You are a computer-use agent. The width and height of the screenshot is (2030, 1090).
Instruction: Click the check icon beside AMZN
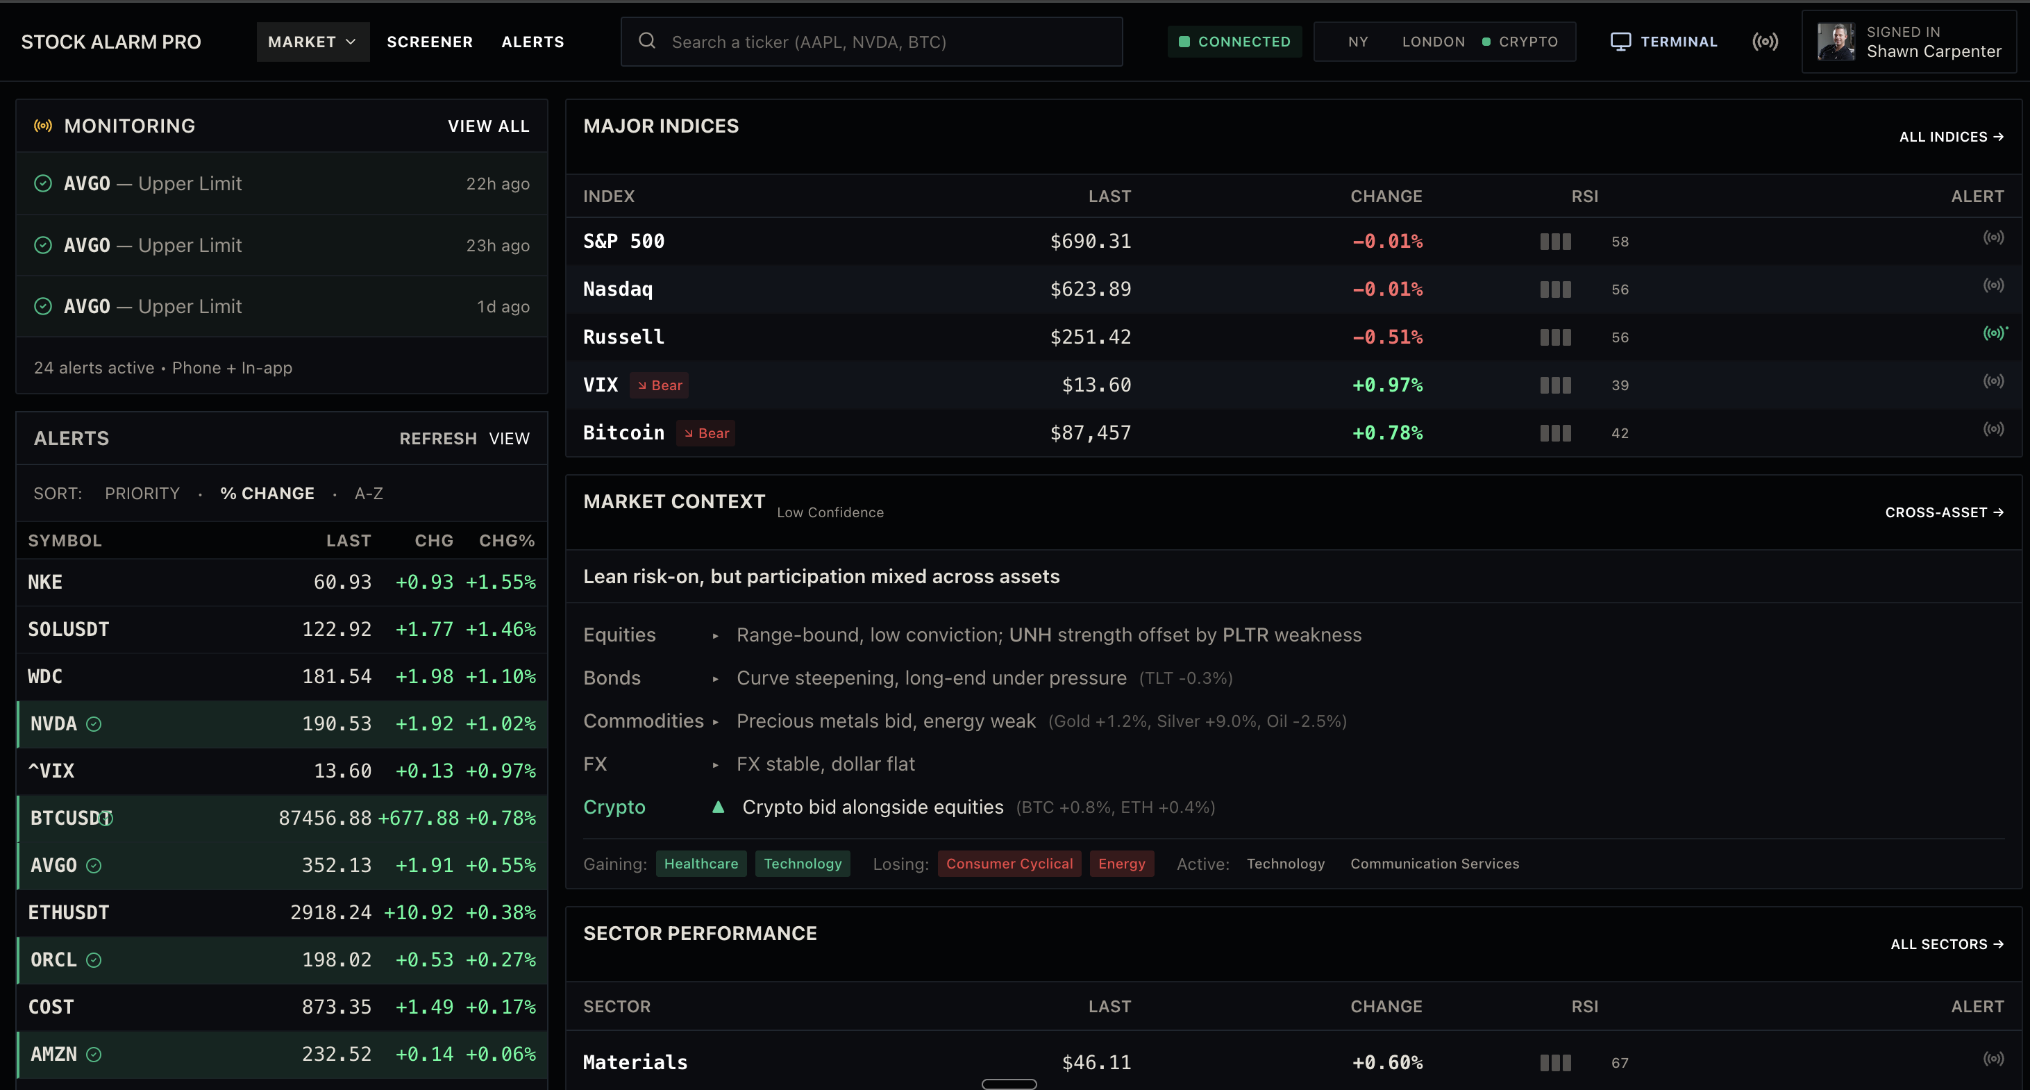tap(94, 1055)
